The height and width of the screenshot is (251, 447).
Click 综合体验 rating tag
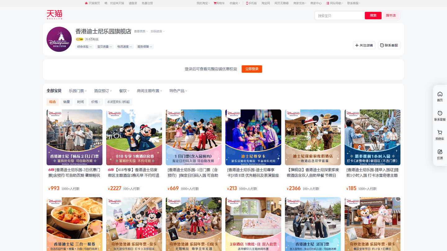[x=84, y=47]
